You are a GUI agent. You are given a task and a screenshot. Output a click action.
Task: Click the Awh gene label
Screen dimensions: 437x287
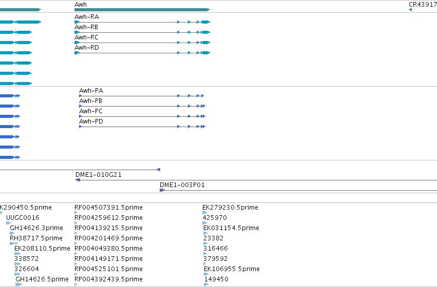click(x=81, y=5)
